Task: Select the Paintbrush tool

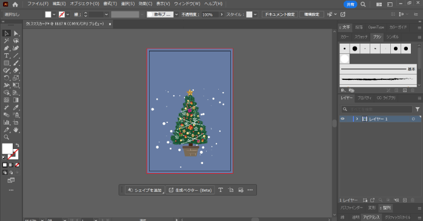Action: coord(16,63)
